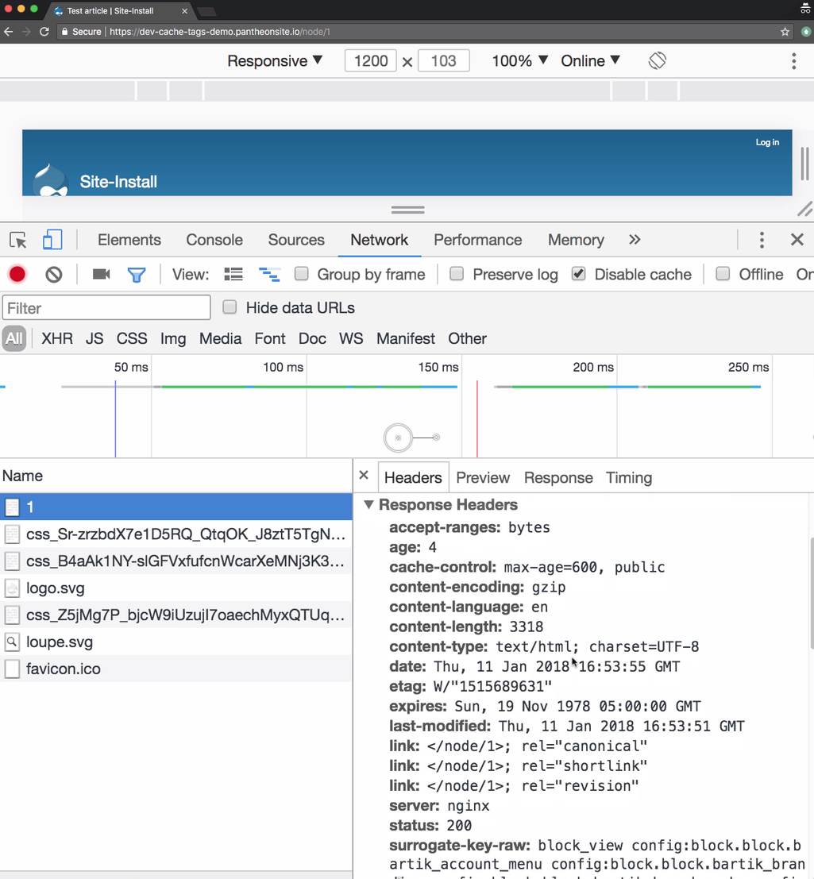Stop recording network log
Image resolution: width=814 pixels, height=879 pixels.
tap(17, 274)
